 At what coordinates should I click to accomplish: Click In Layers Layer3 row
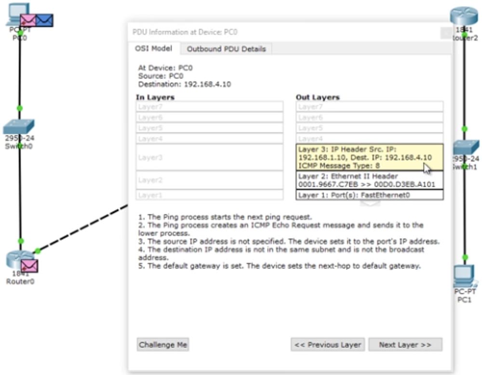tap(209, 158)
